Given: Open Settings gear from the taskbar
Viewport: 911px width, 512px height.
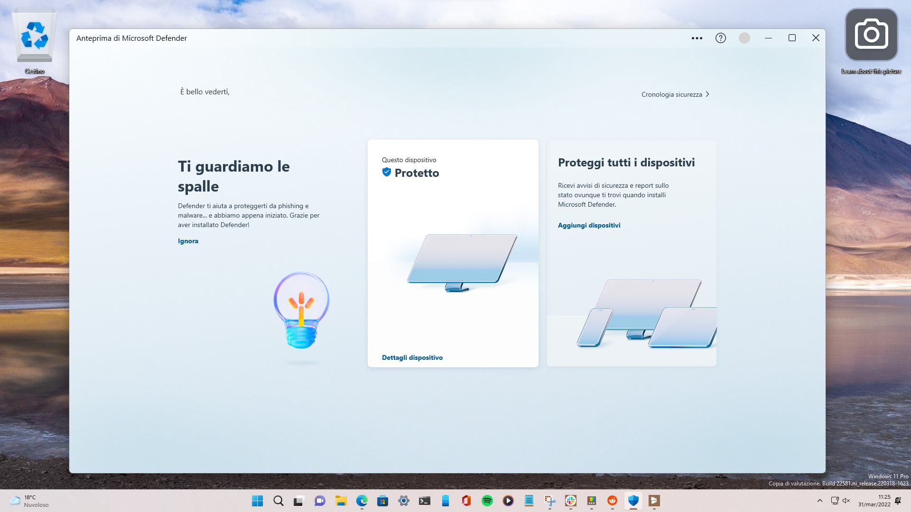Looking at the screenshot, I should (403, 501).
